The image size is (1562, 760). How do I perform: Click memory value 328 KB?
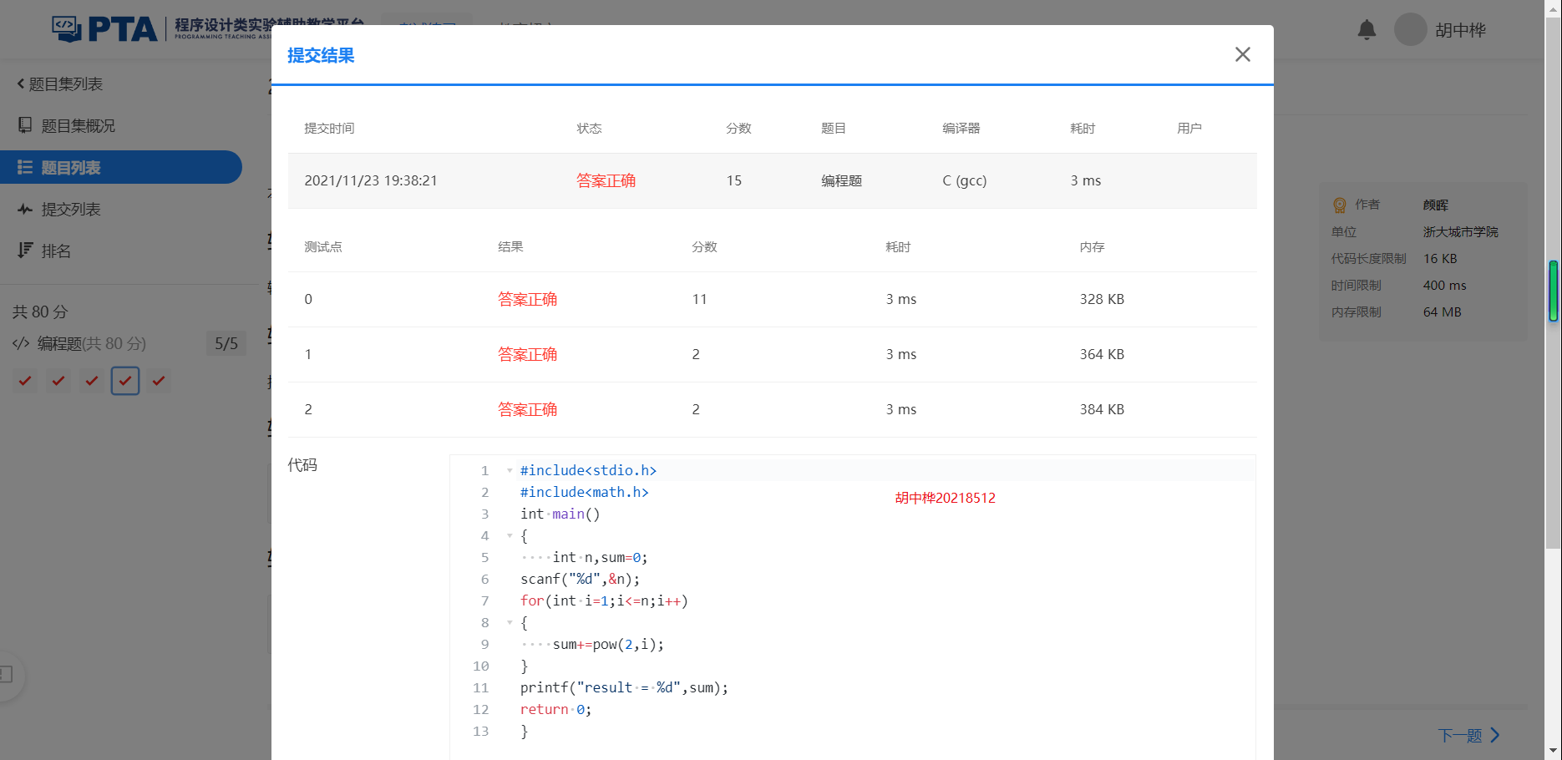click(1102, 299)
